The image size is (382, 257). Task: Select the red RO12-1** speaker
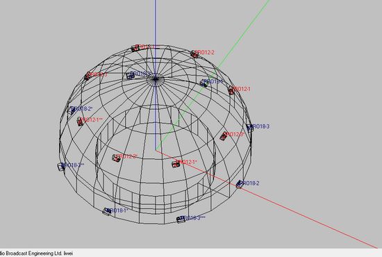click(x=80, y=122)
